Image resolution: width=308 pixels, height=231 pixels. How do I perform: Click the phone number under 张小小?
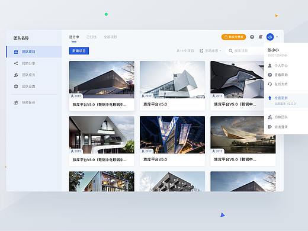click(277, 56)
